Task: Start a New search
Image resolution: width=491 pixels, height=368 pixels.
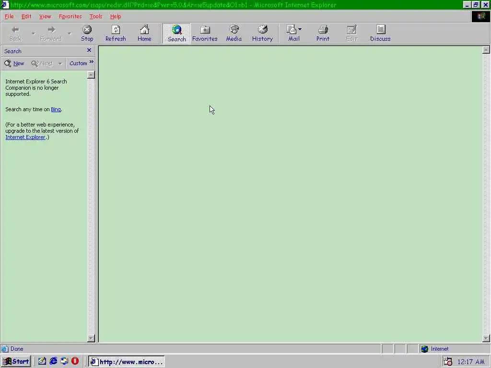Action: pos(14,63)
